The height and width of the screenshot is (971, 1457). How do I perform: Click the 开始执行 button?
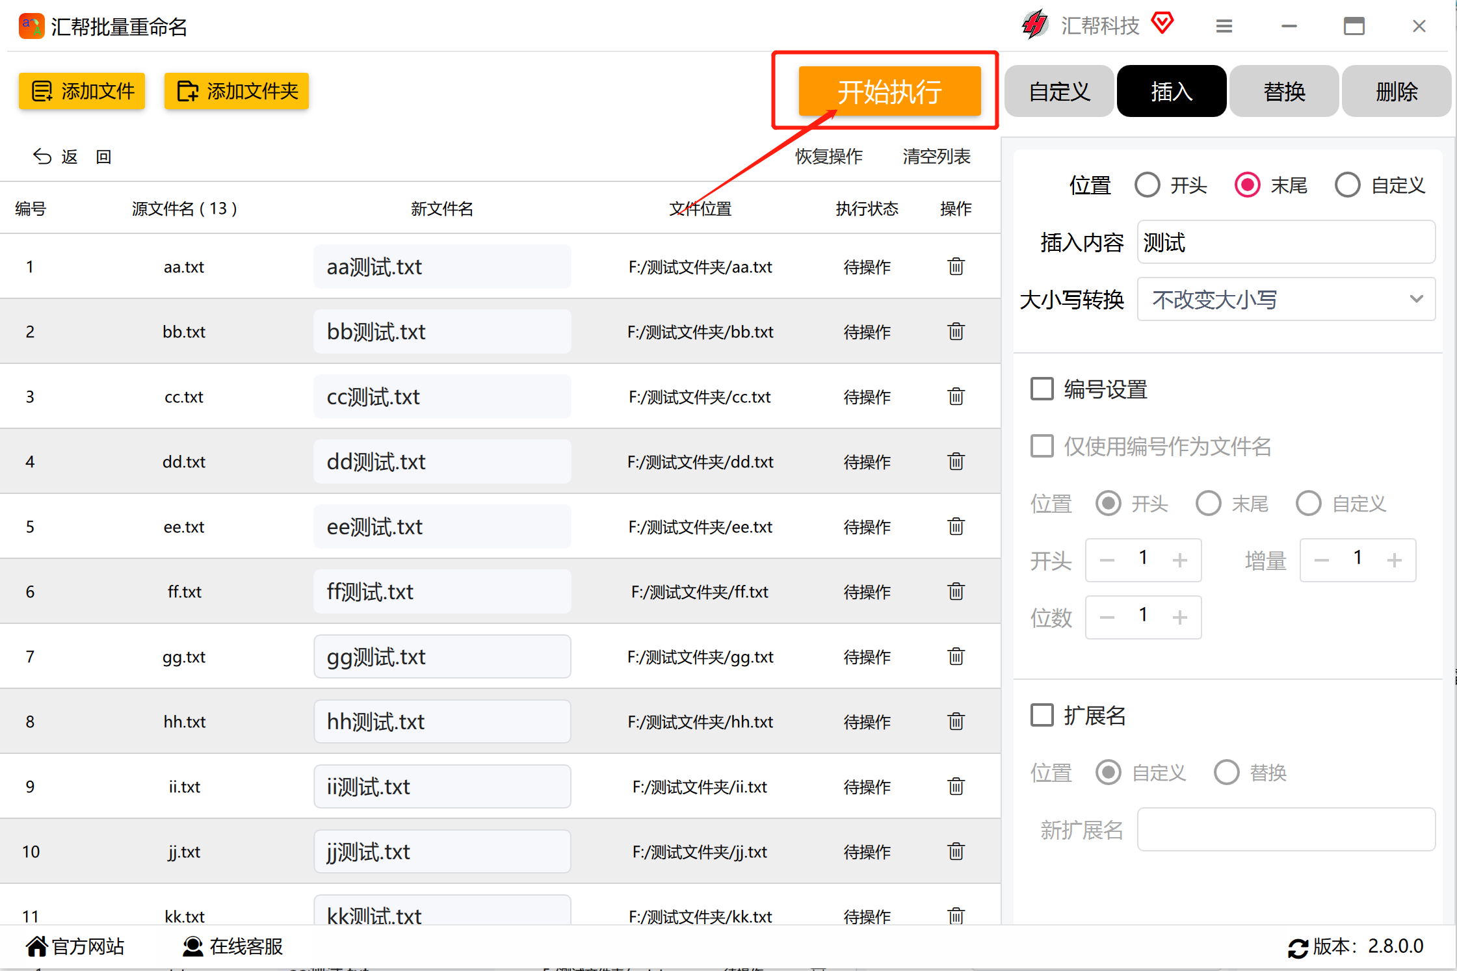[889, 92]
